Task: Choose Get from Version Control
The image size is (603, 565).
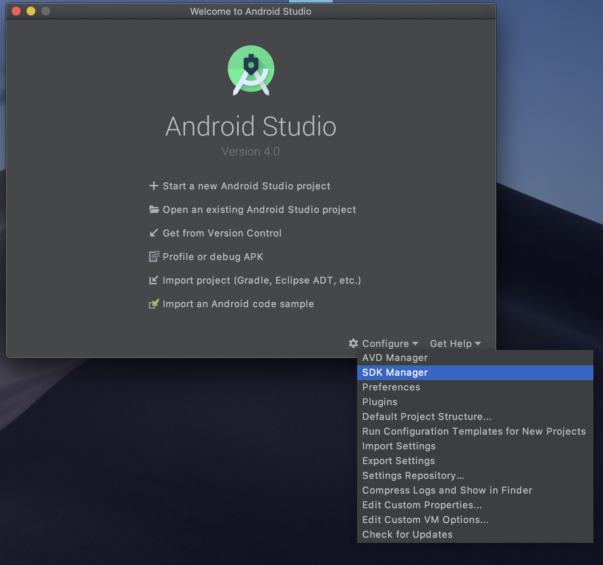Action: tap(222, 233)
